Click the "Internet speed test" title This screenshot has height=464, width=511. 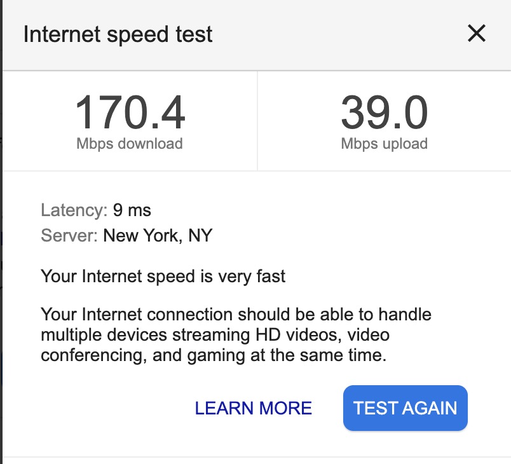[118, 34]
